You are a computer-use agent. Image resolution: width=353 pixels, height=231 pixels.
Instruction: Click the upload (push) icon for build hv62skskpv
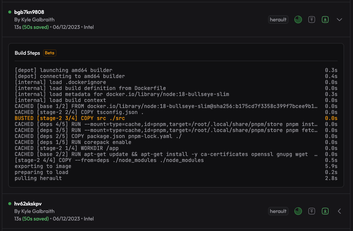[x=311, y=211]
